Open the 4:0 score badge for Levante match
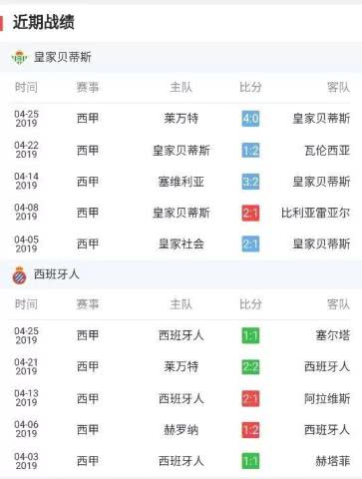The image size is (362, 479). pos(250,119)
